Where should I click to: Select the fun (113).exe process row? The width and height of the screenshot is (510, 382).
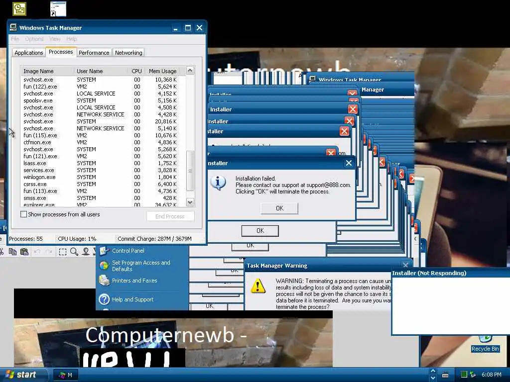(104, 191)
